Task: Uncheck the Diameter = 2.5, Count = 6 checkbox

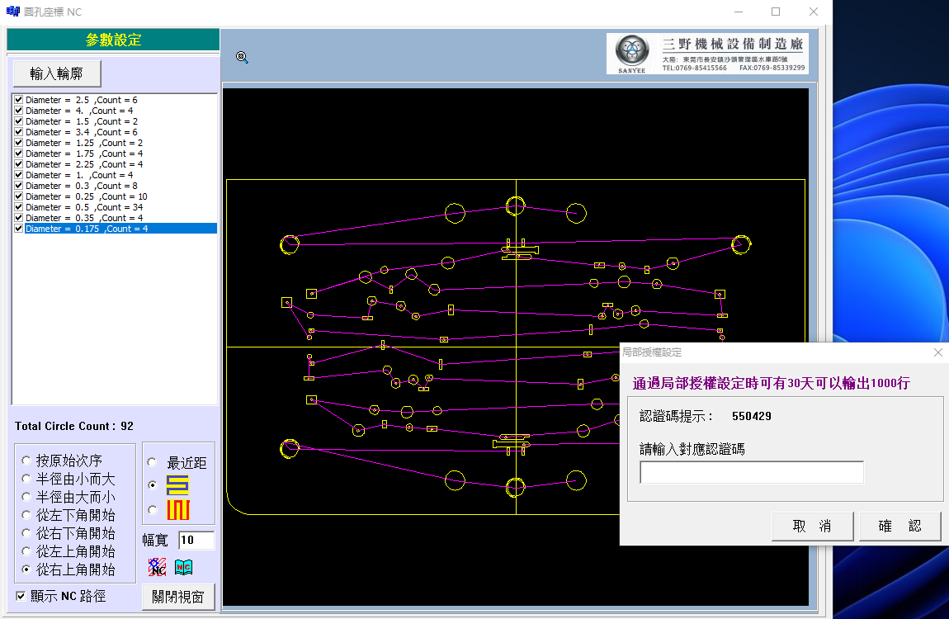Action: pos(19,100)
